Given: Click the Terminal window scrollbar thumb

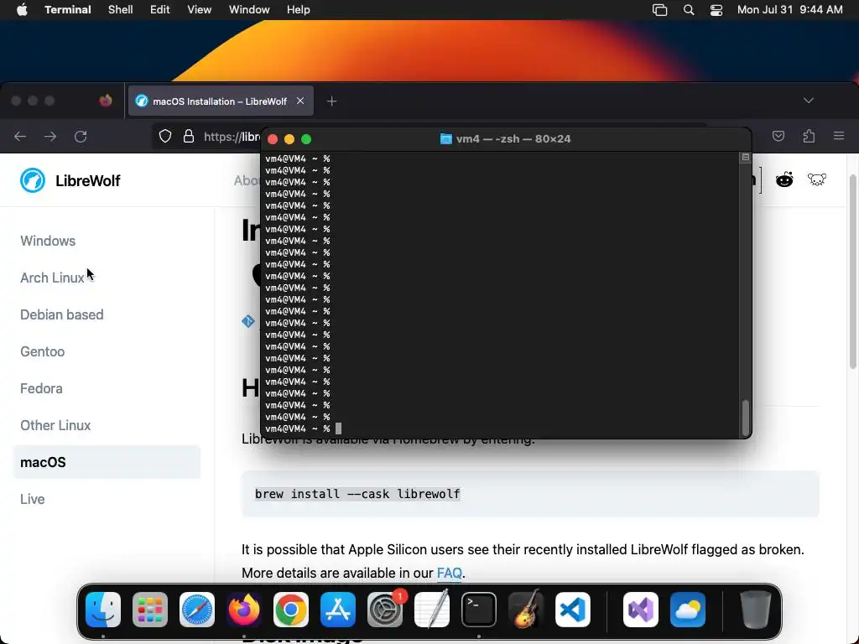Looking at the screenshot, I should [x=745, y=418].
